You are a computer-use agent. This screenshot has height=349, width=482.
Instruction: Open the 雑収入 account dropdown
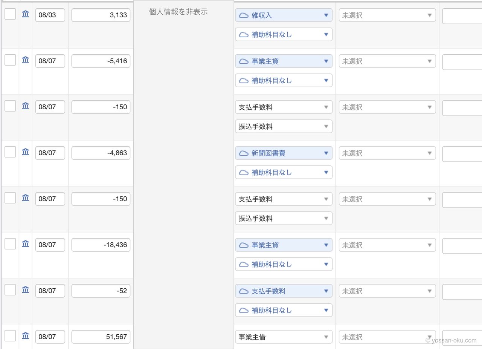pos(284,15)
